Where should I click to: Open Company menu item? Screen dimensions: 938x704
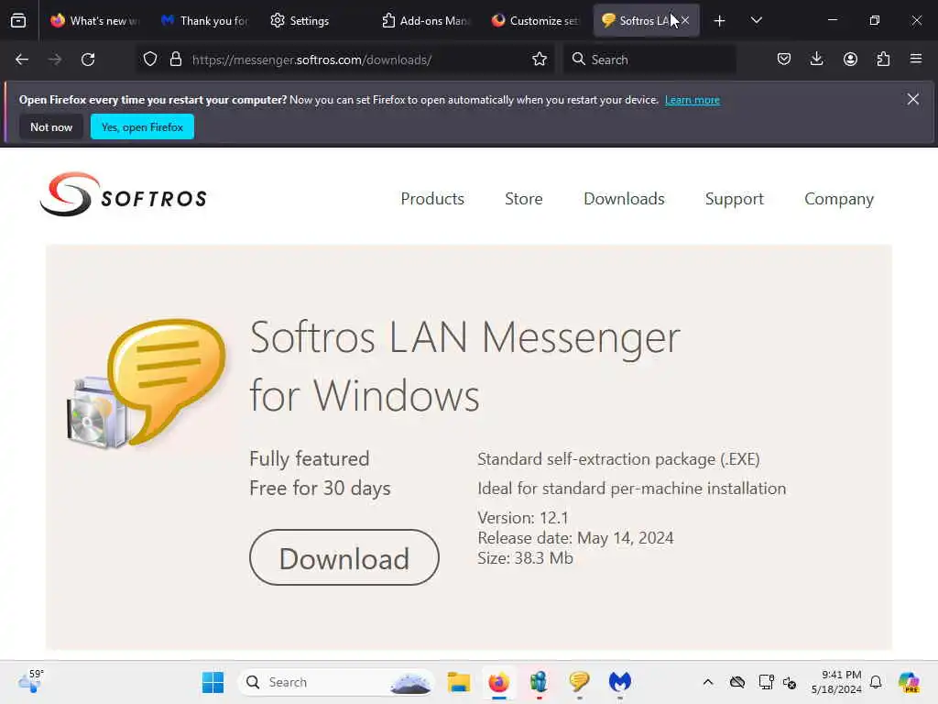pyautogui.click(x=839, y=199)
